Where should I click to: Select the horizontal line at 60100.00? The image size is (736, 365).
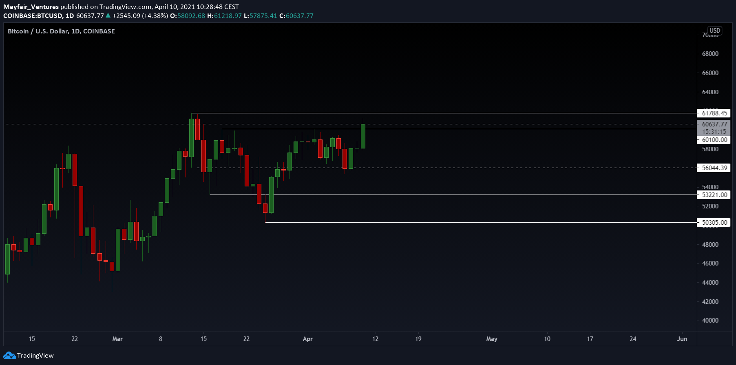click(459, 129)
